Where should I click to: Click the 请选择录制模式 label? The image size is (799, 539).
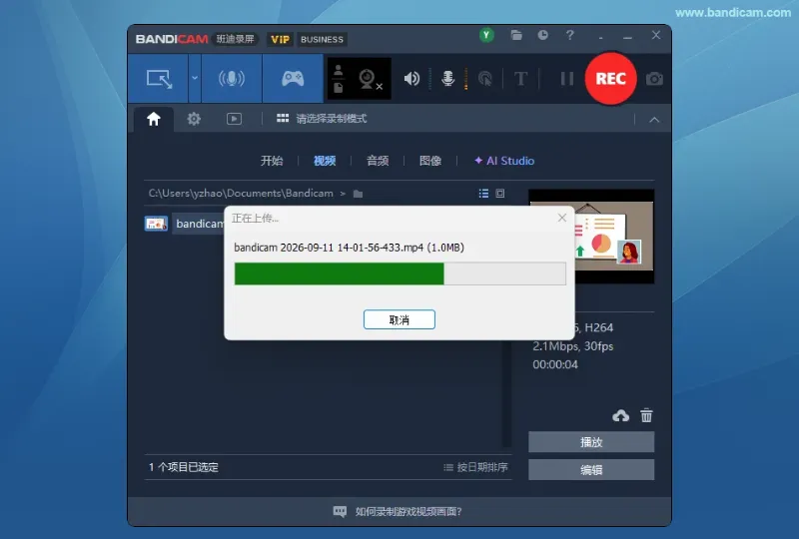[x=332, y=119]
